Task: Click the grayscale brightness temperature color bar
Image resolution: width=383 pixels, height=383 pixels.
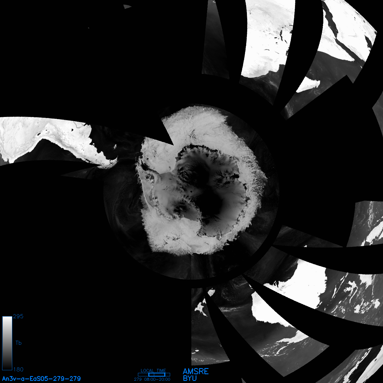Action: (x=7, y=343)
